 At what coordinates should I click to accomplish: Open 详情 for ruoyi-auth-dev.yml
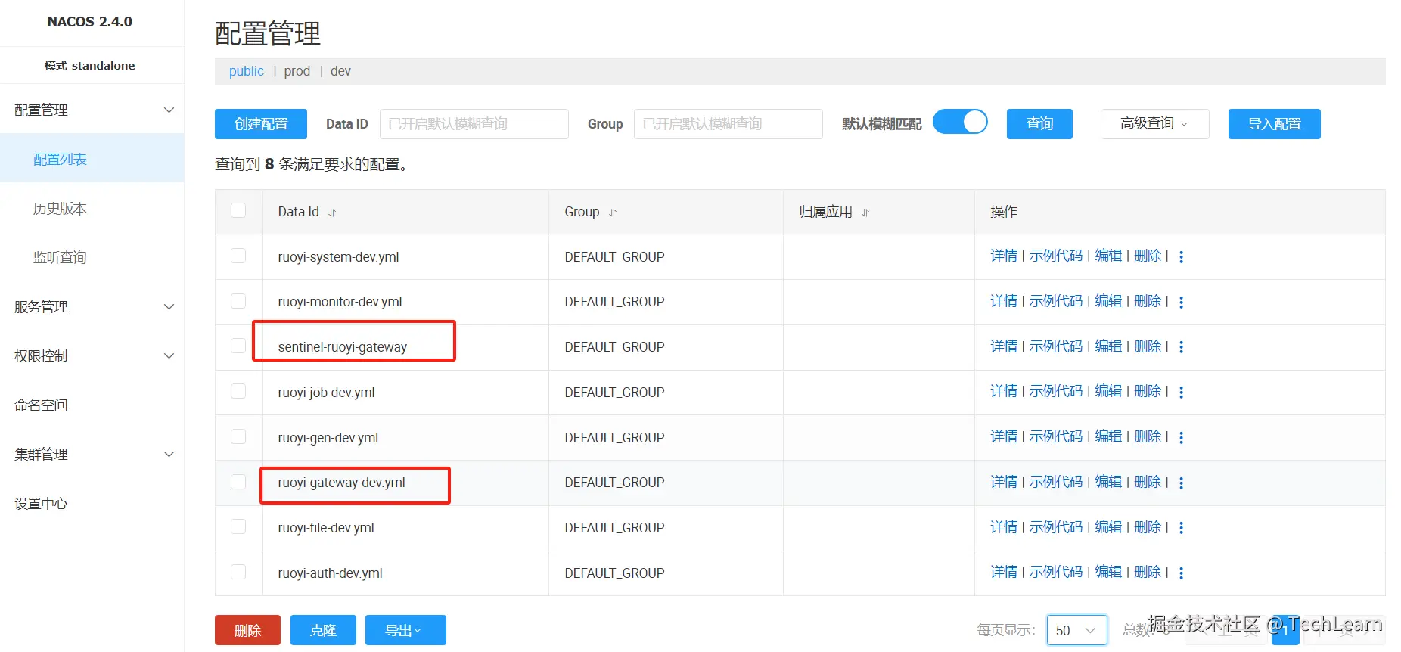pos(1004,572)
